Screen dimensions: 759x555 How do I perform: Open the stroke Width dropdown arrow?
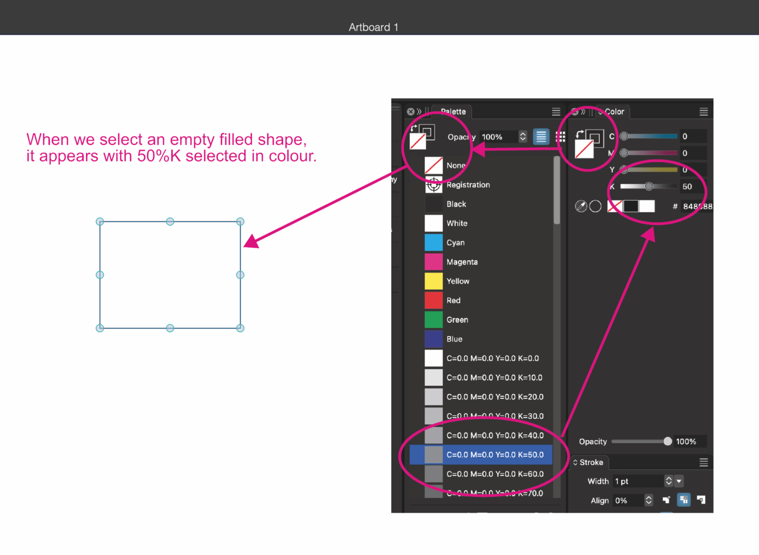[679, 481]
